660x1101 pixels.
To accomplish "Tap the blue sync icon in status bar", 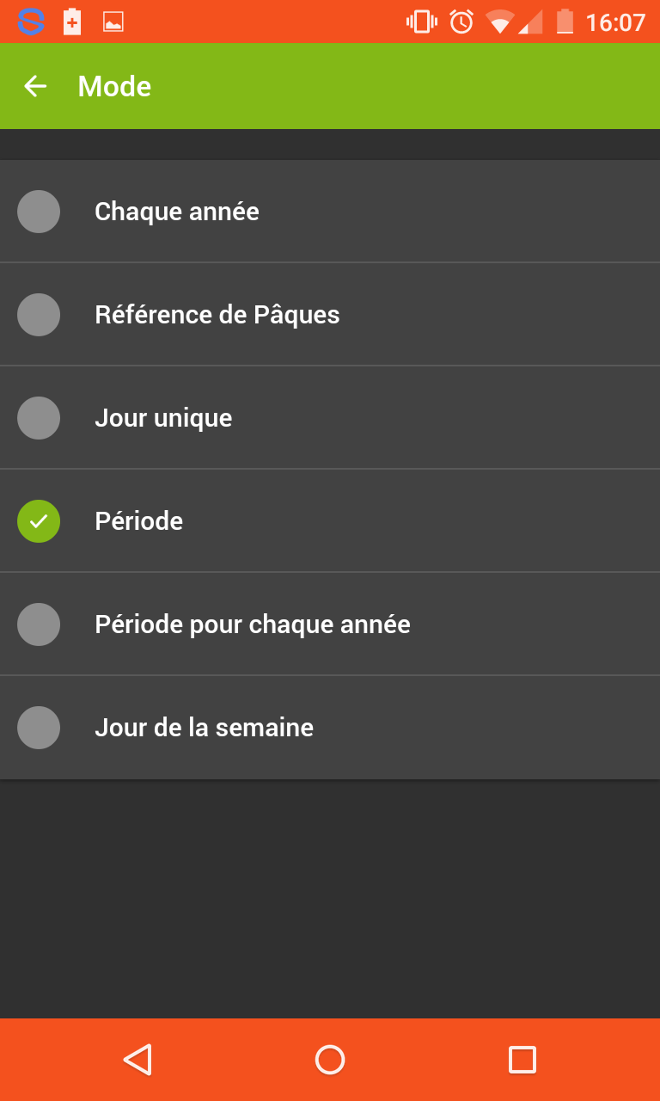I will [x=31, y=22].
